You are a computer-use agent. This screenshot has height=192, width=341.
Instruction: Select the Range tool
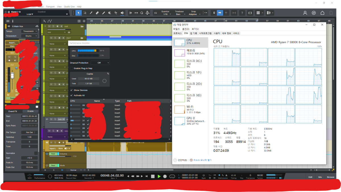coord(85,13)
